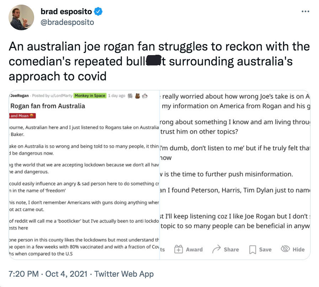
Task: Open the left Reddit post screenshot
Action: click(x=84, y=174)
